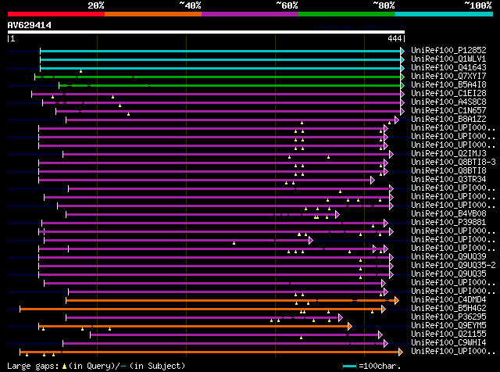Open hit UniRef100_Q1WLV1
Viewport: 500px width, 372px height.
(x=448, y=59)
